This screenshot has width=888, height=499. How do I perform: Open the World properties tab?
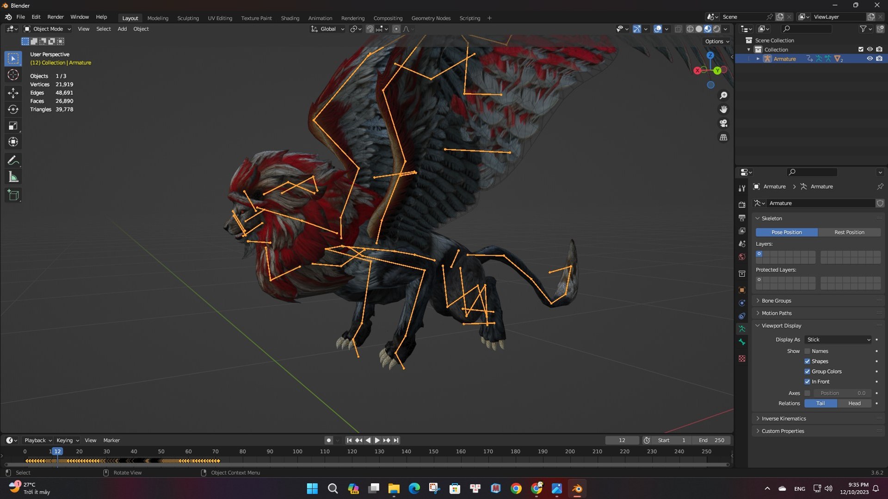point(742,257)
